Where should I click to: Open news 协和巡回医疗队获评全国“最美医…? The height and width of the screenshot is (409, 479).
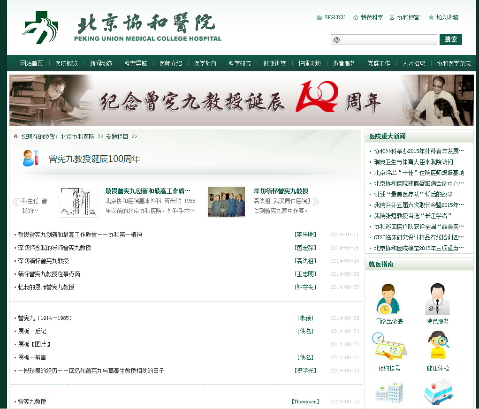point(419,227)
